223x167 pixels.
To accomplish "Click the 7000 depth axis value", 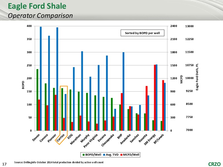I will [189, 130].
